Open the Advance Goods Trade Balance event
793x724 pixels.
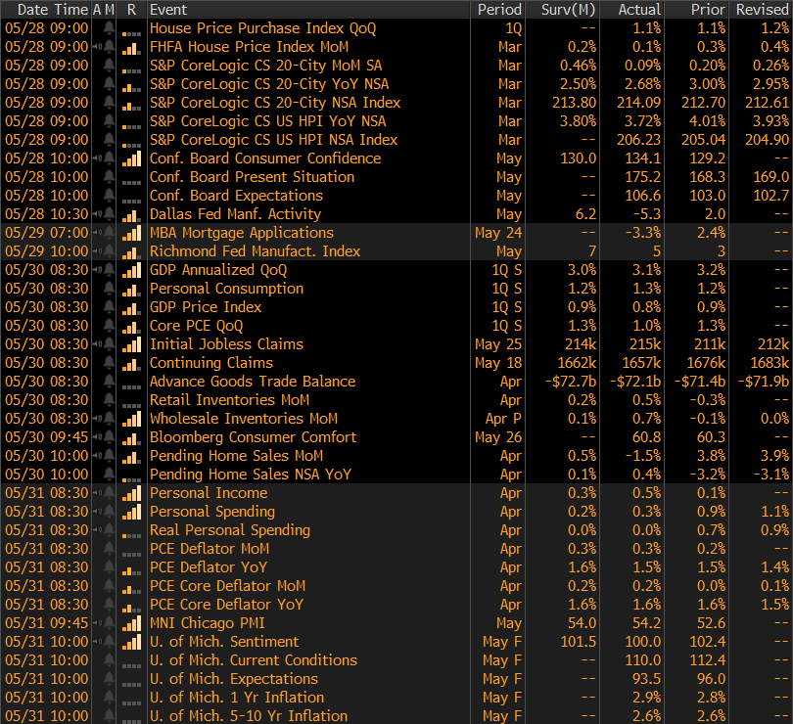click(x=252, y=382)
